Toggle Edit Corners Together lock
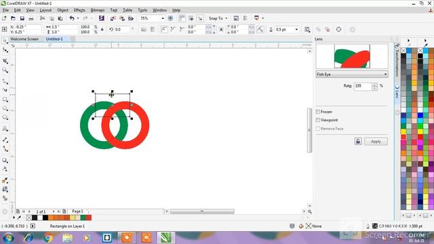Screen dimensions: 434x244 click(221, 29)
